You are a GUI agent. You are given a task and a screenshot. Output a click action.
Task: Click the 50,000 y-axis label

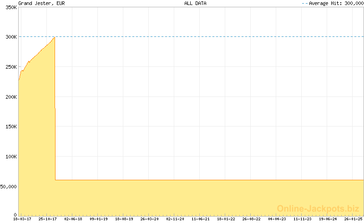click(9, 187)
